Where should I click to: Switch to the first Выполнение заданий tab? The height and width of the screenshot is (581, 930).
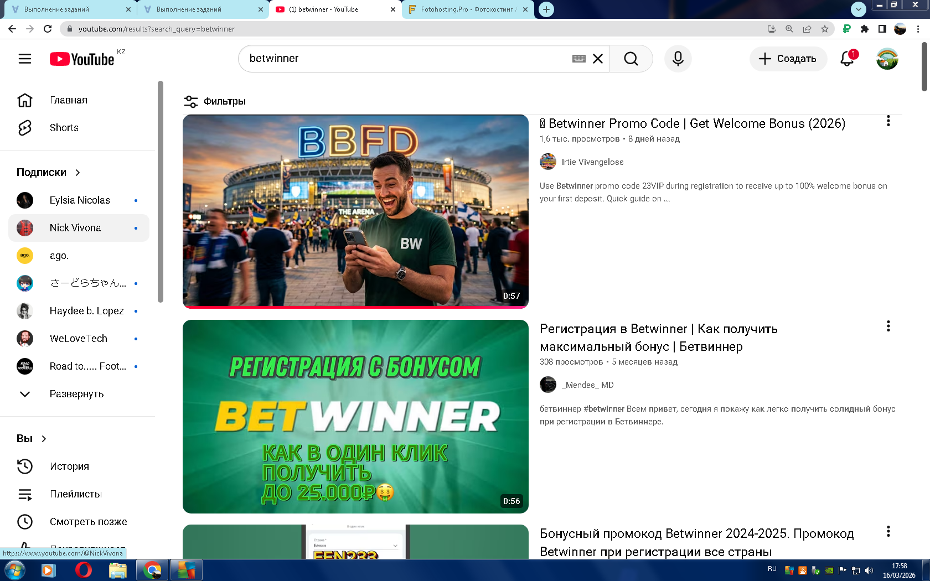(x=66, y=9)
